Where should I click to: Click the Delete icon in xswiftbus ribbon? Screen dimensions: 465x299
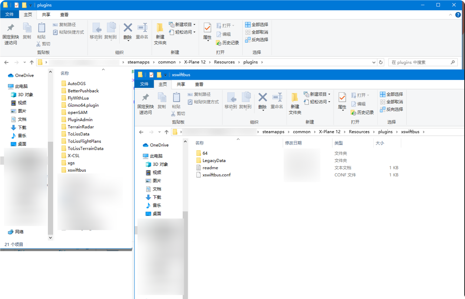point(263,101)
